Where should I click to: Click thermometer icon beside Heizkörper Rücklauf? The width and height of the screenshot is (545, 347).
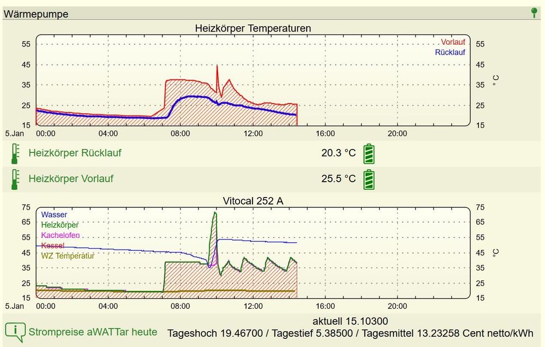click(x=15, y=153)
